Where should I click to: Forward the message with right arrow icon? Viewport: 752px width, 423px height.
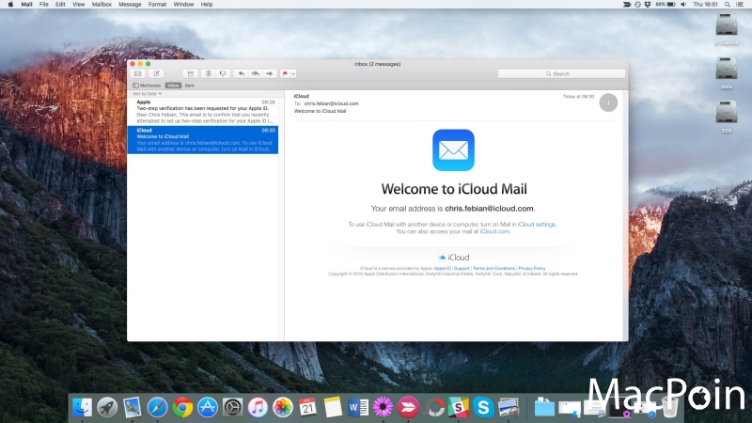click(x=270, y=73)
